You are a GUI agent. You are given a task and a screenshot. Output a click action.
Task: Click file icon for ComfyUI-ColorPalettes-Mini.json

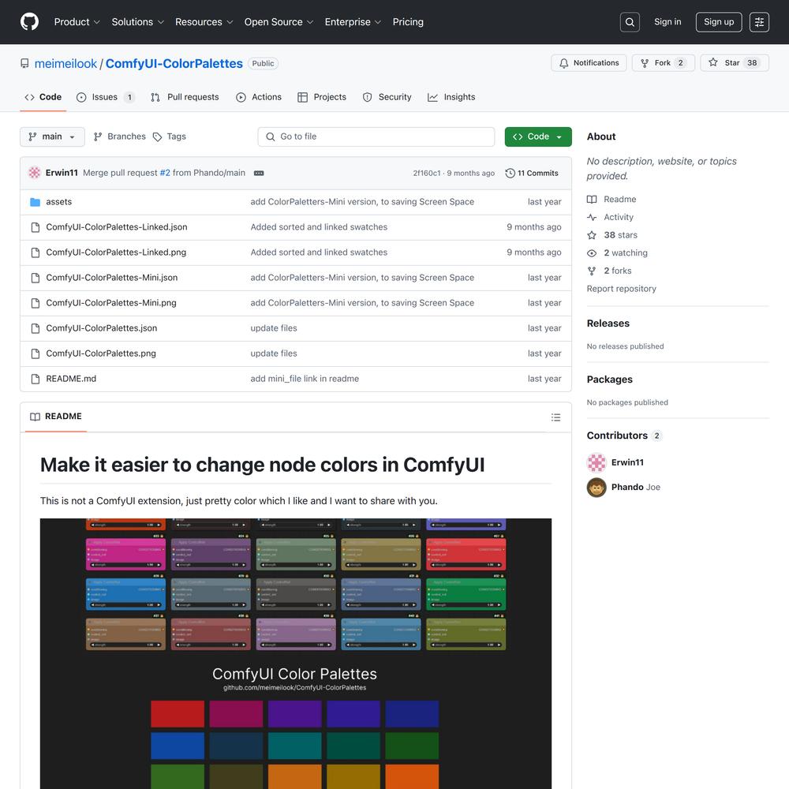pyautogui.click(x=36, y=278)
